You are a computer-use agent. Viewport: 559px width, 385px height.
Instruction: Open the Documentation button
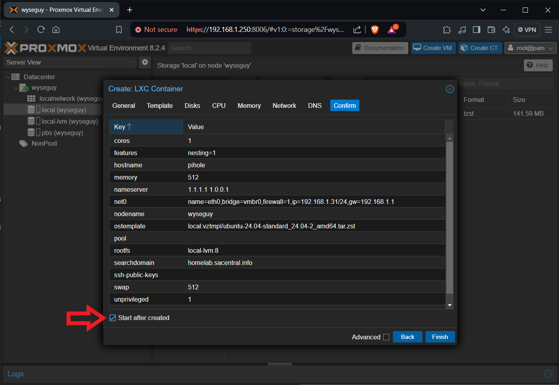380,48
